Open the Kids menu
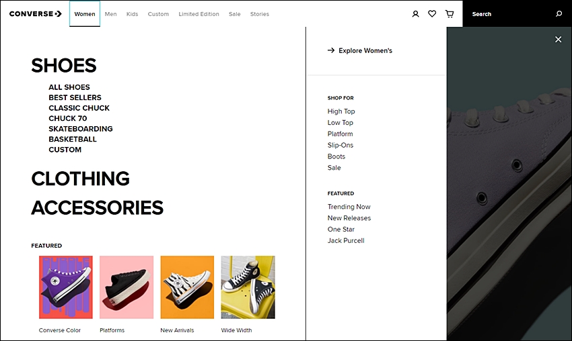The image size is (572, 341). [x=132, y=14]
